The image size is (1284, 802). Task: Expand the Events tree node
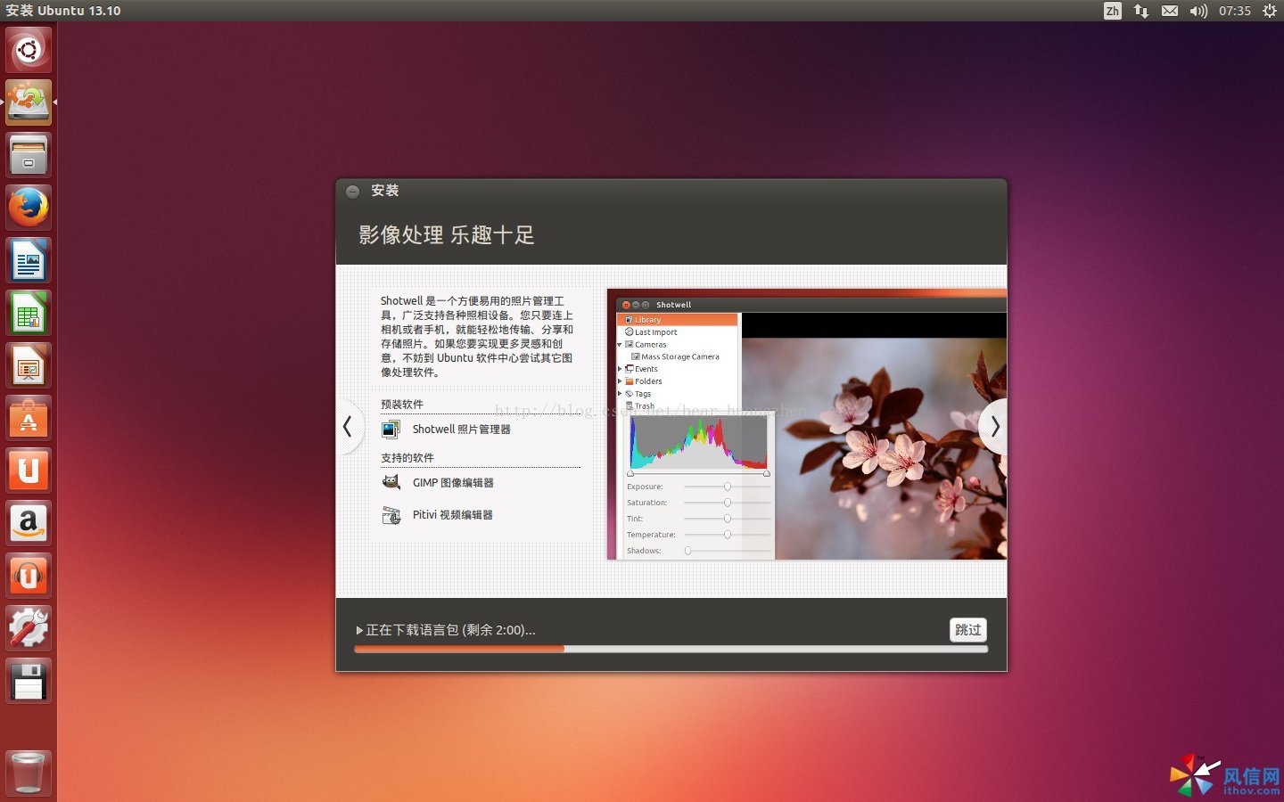[x=620, y=369]
